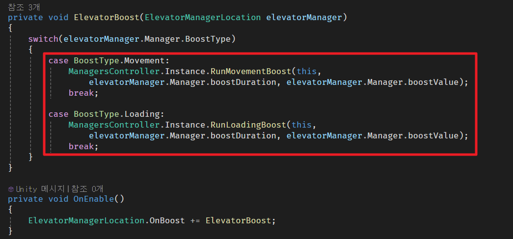Select the RunLoadingBoost method call
The image size is (513, 239).
tap(248, 125)
